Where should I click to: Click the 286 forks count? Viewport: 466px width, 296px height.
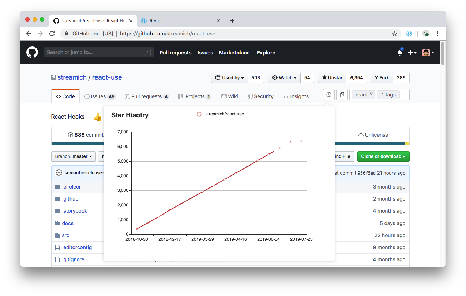[x=401, y=78]
